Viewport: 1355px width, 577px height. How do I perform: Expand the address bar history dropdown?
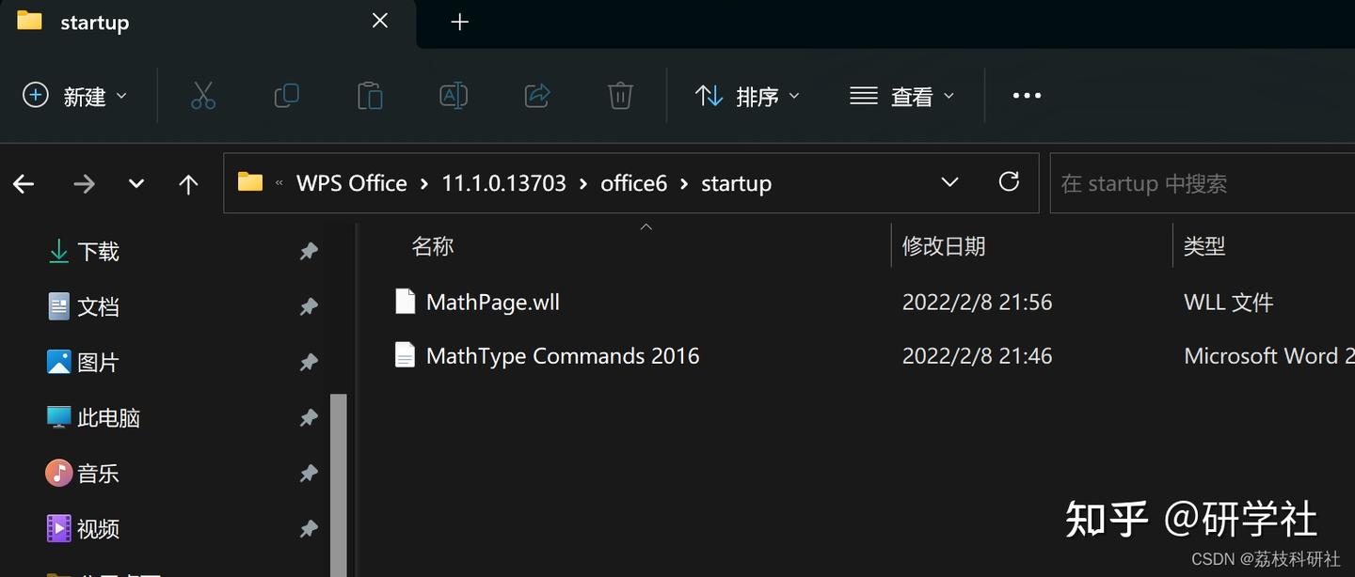(949, 182)
